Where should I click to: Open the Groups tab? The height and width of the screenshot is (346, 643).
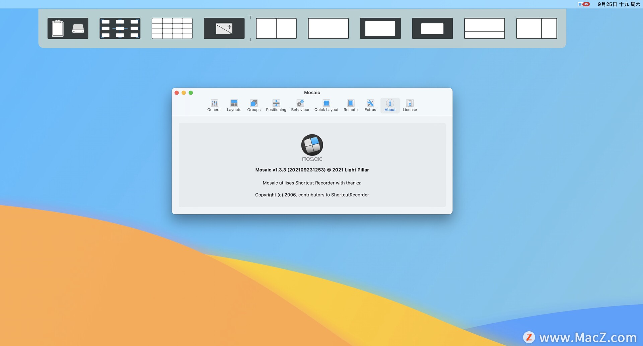point(254,106)
